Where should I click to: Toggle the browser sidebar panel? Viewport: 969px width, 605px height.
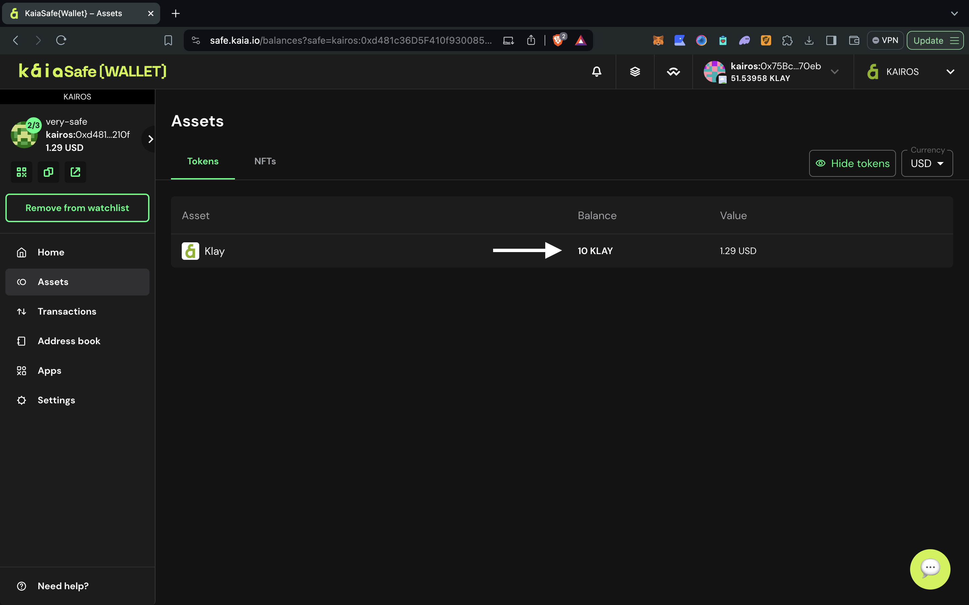pyautogui.click(x=831, y=40)
